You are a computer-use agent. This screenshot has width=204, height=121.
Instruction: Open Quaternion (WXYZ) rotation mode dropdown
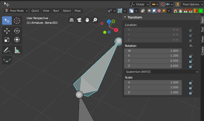coord(161,72)
